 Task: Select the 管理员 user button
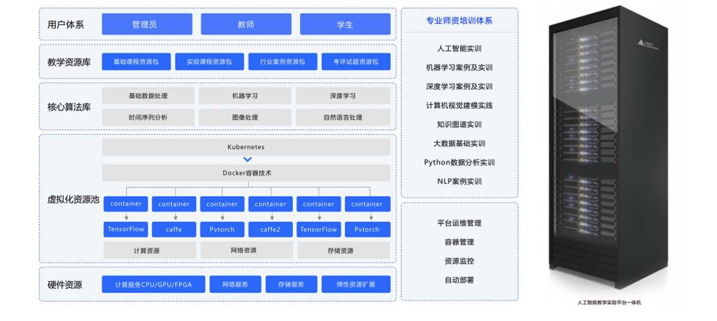(x=147, y=25)
